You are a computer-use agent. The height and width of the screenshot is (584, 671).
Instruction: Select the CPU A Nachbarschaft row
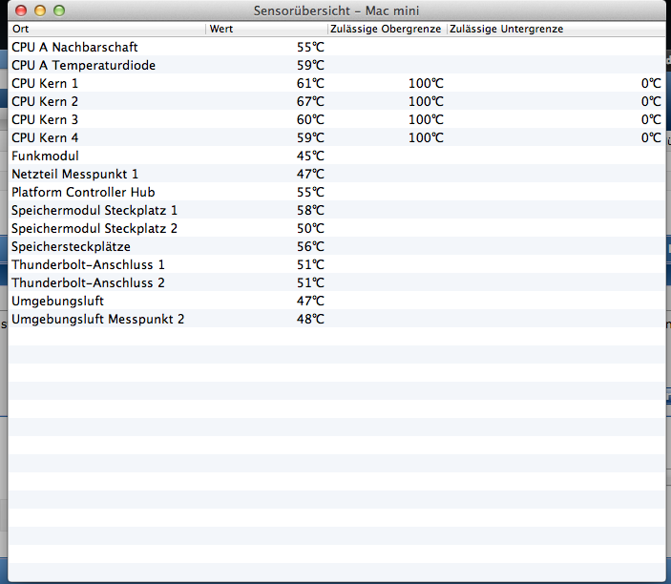(x=337, y=47)
